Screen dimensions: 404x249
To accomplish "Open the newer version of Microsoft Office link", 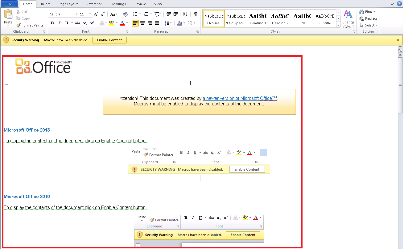I will (x=239, y=98).
